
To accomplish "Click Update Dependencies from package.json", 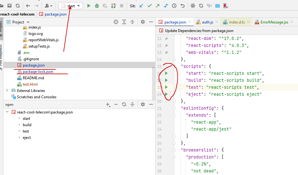I will click(x=199, y=31).
